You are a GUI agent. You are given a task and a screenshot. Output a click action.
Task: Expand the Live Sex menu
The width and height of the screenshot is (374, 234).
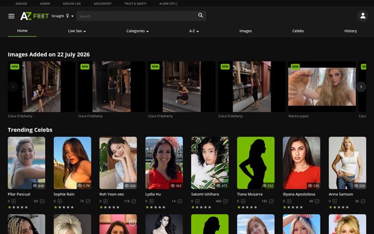(x=77, y=31)
